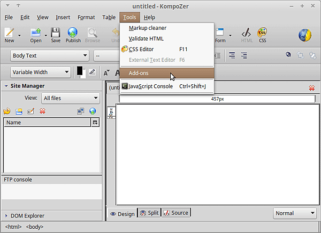Screen dimensions: 321x233
Task: Click the Site Manager red delete icon
Action: 42,111
